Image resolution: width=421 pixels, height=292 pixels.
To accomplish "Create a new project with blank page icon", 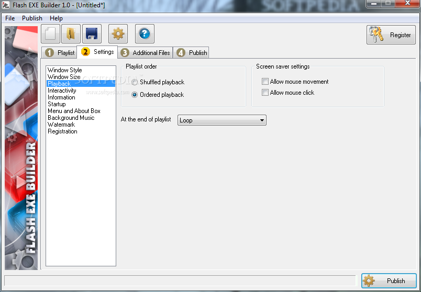I will point(50,33).
